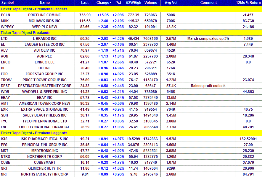Screen dimensions: 262x177
Task: Select the PRICELINE COM INC name cell
Action: [45, 15]
